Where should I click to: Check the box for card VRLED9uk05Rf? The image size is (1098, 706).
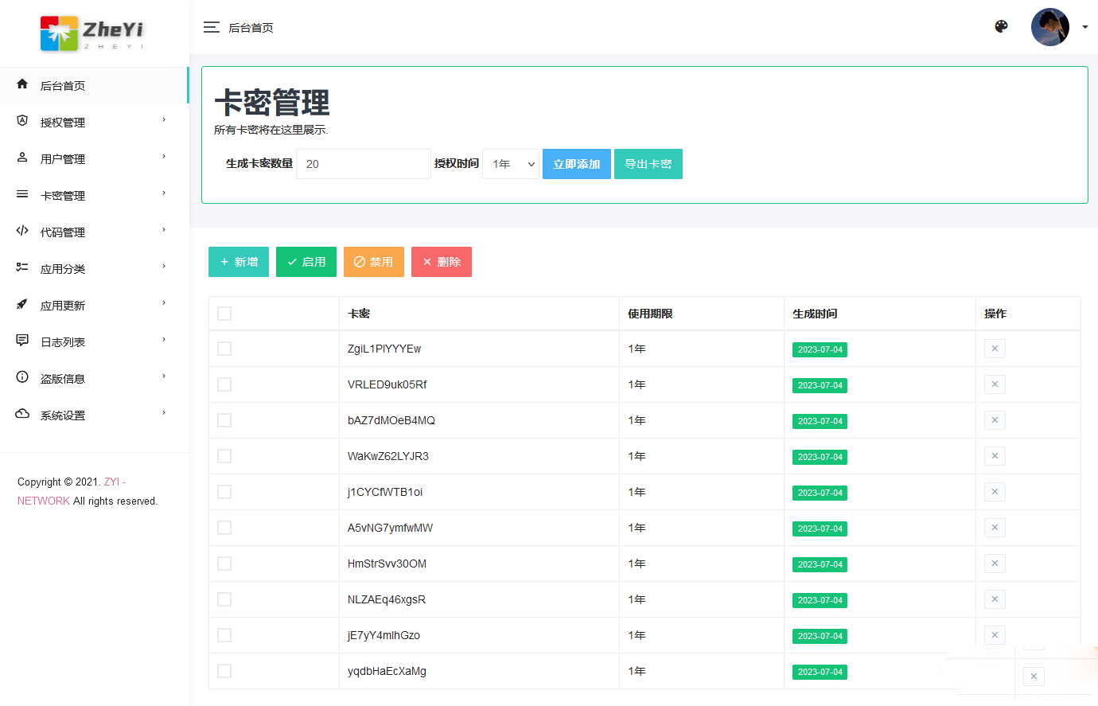(x=224, y=384)
